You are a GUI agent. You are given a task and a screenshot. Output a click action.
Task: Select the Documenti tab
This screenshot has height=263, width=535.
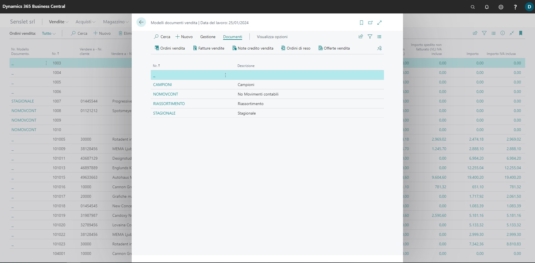pos(232,37)
